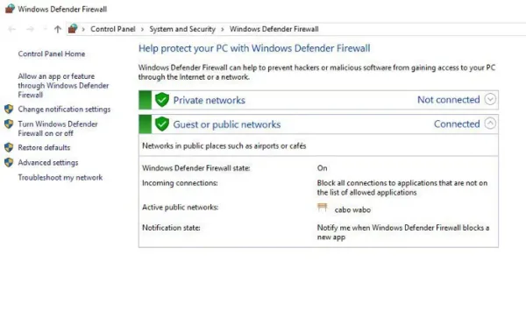Select Control Panel in the breadcrumb path
This screenshot has height=319, width=526.
pos(113,29)
